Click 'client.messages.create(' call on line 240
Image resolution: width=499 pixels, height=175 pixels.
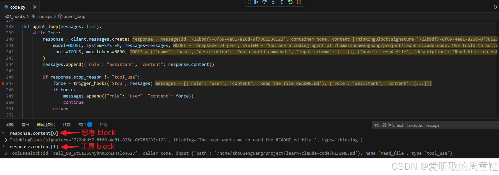pyautogui.click(x=100, y=39)
